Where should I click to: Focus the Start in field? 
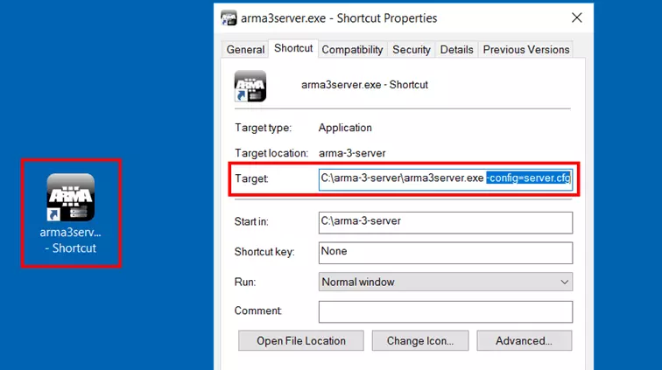point(445,222)
